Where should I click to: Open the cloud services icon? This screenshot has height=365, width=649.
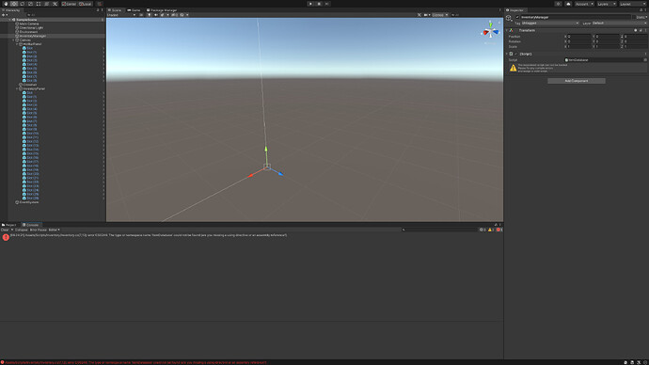click(x=568, y=4)
